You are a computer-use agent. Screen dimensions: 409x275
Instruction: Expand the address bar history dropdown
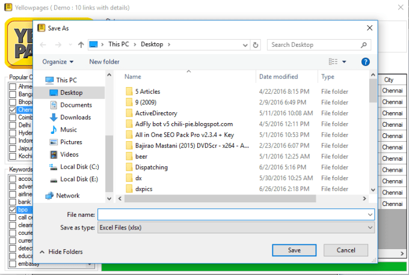coord(245,45)
